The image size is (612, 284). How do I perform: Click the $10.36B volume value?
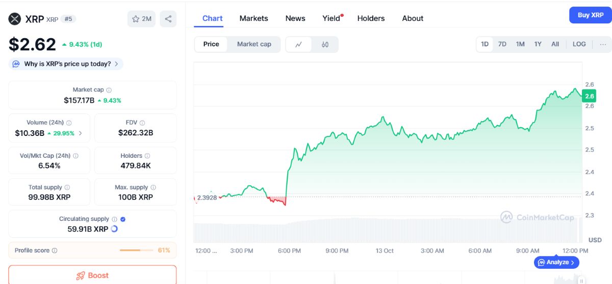29,133
